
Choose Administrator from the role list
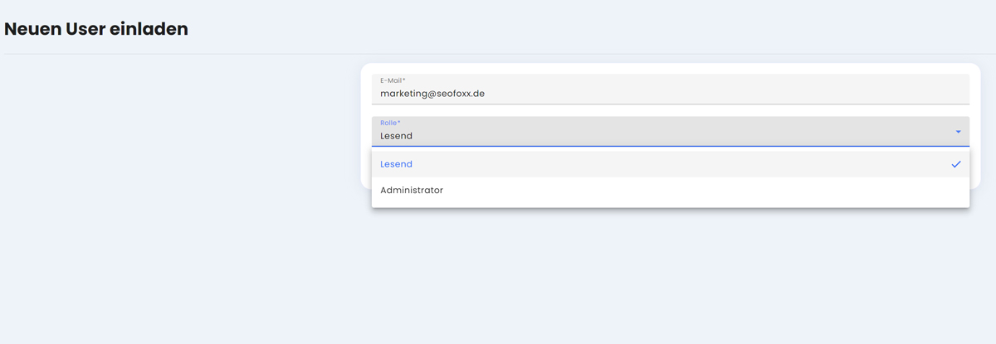pos(412,191)
